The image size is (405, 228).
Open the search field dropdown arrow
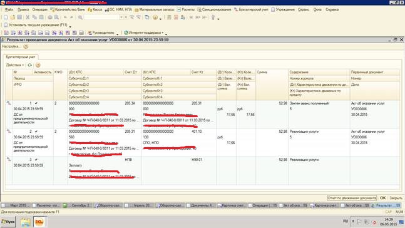[x=121, y=18]
